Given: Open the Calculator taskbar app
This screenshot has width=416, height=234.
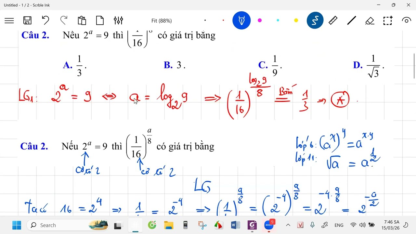Looking at the screenshot, I should [186, 225].
